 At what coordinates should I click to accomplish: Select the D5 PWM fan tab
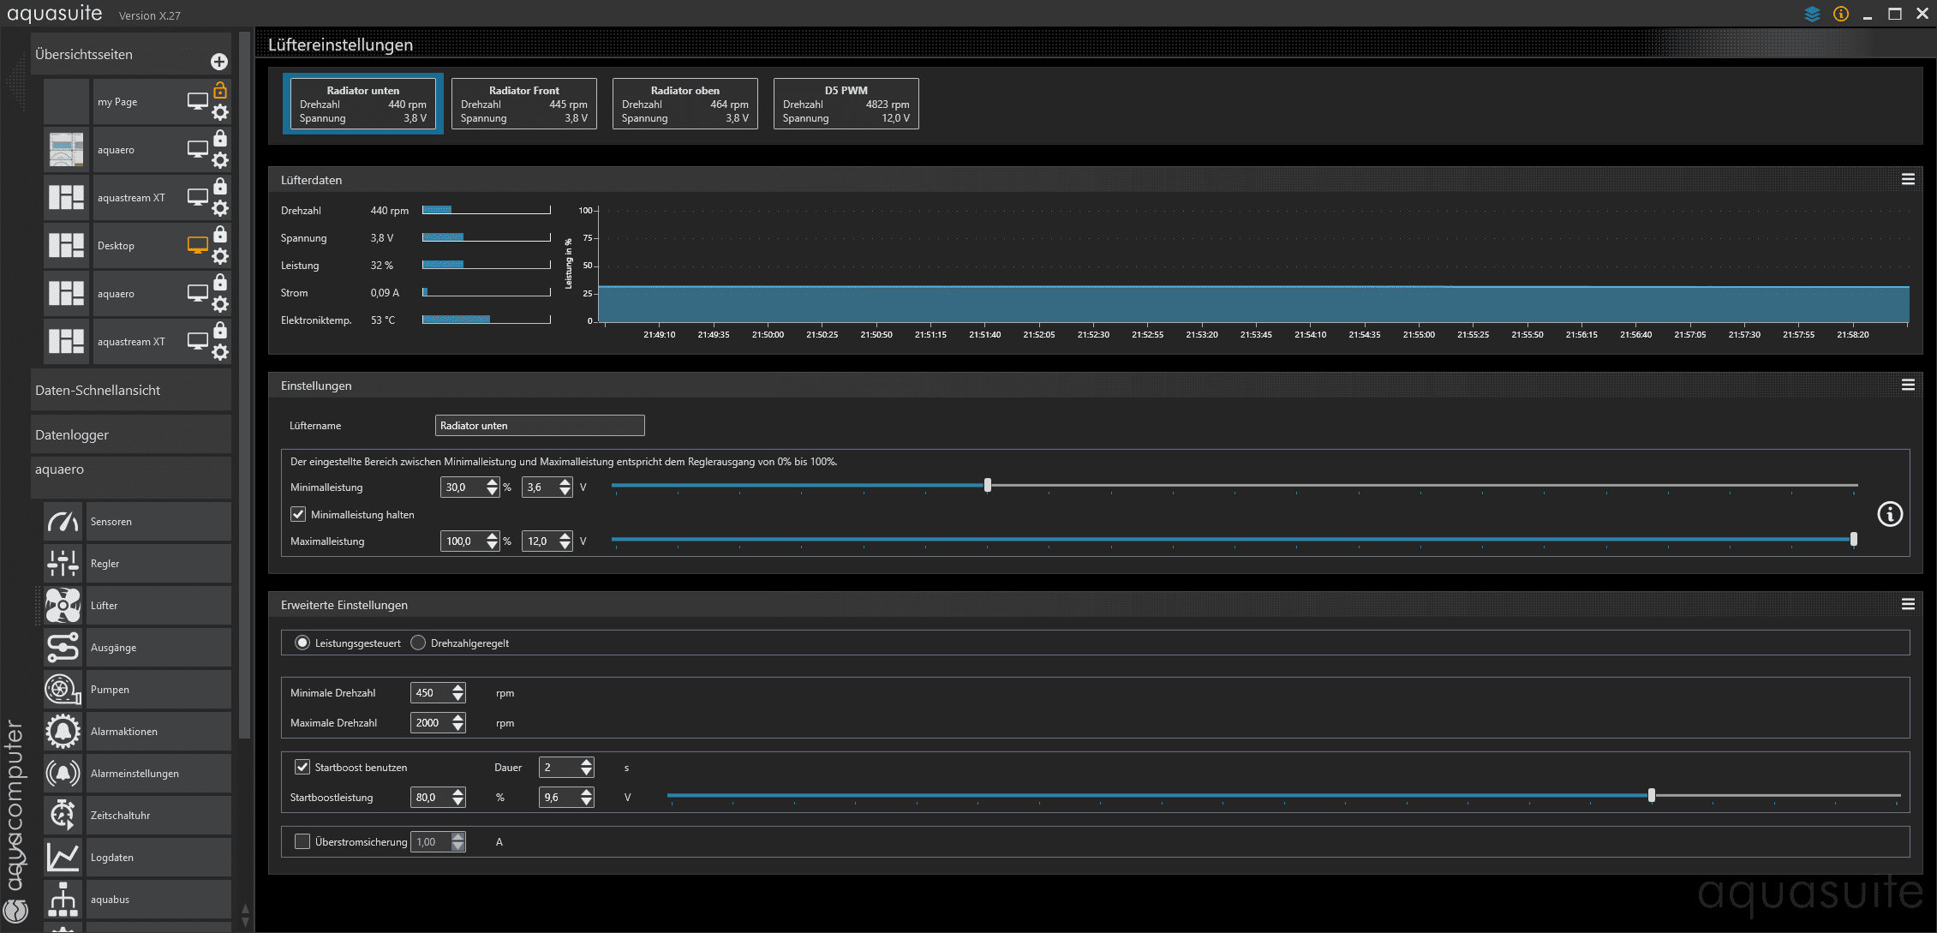[846, 104]
